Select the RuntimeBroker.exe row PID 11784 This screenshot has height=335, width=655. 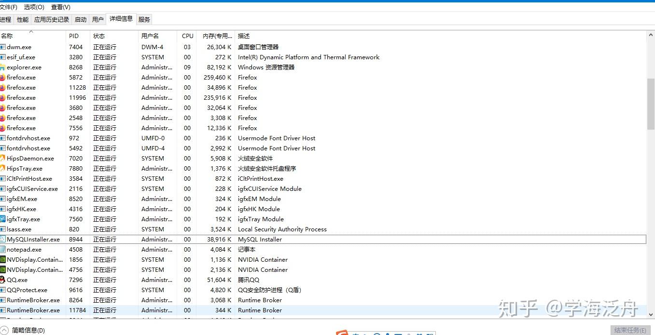click(x=323, y=310)
